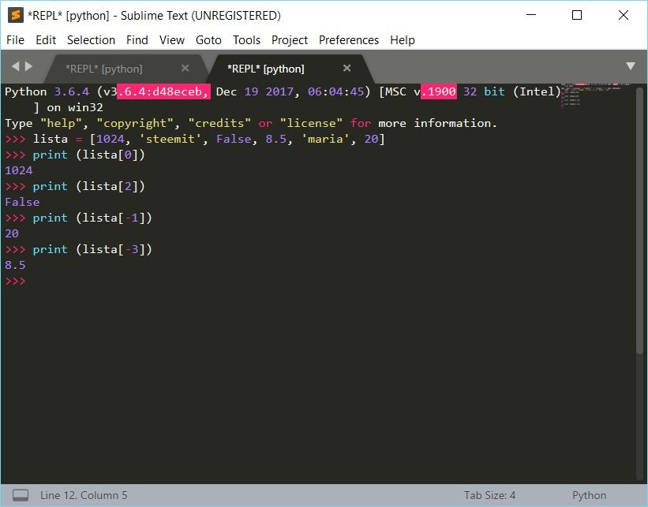Go to previous tab with left arrow
This screenshot has height=507, width=648.
pos(15,66)
